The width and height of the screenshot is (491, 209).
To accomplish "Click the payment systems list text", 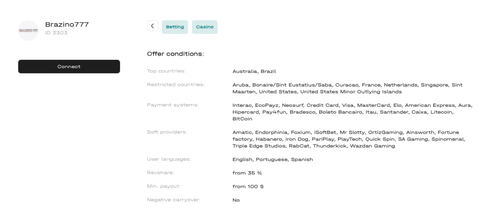I will [352, 112].
